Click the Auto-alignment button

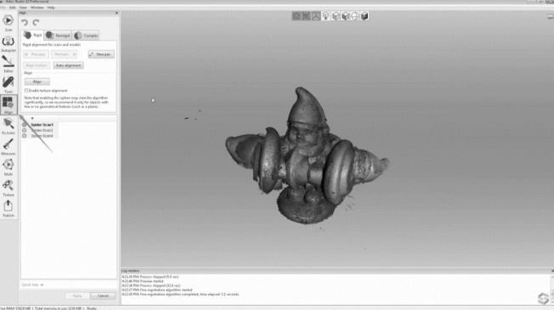pyautogui.click(x=69, y=65)
